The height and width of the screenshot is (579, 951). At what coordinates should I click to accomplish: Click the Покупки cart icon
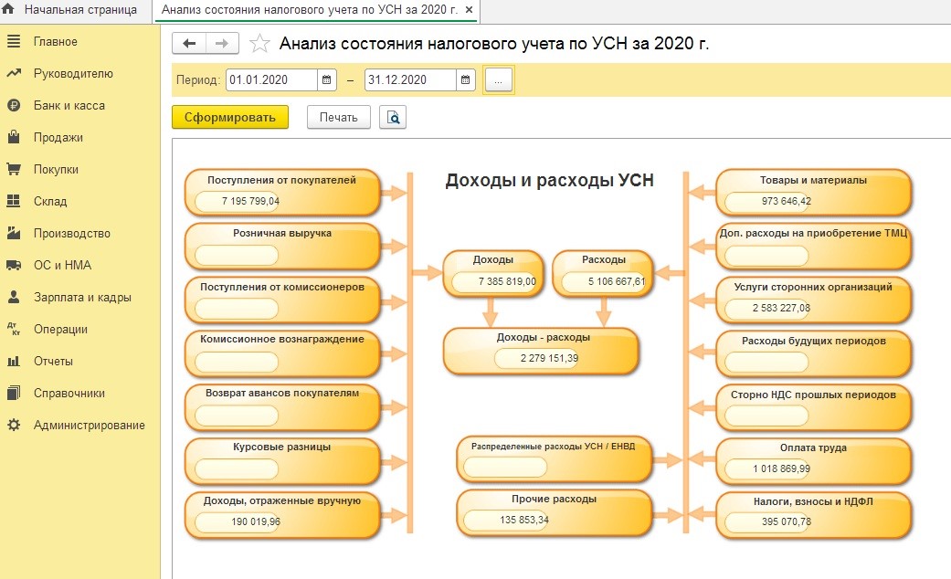coord(14,169)
